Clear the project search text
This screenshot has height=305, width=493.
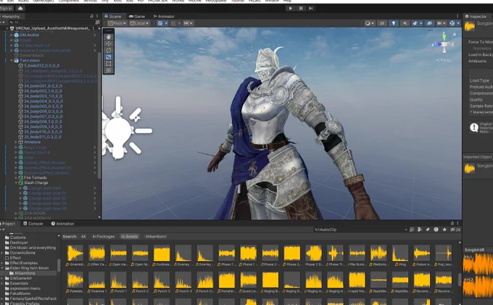coord(405,230)
